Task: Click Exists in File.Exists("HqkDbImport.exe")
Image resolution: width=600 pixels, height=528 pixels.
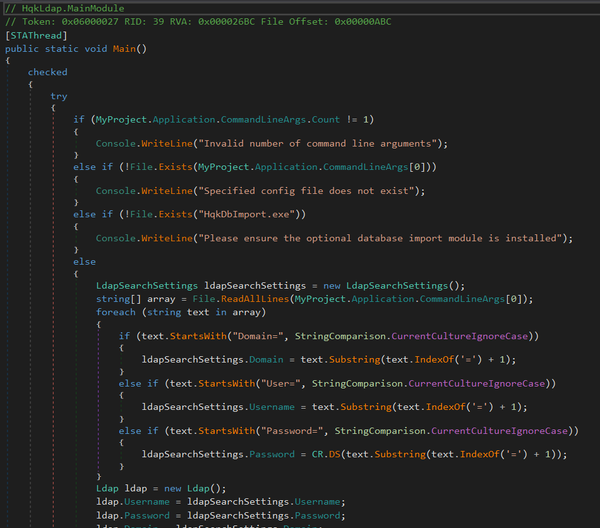Action: click(176, 214)
